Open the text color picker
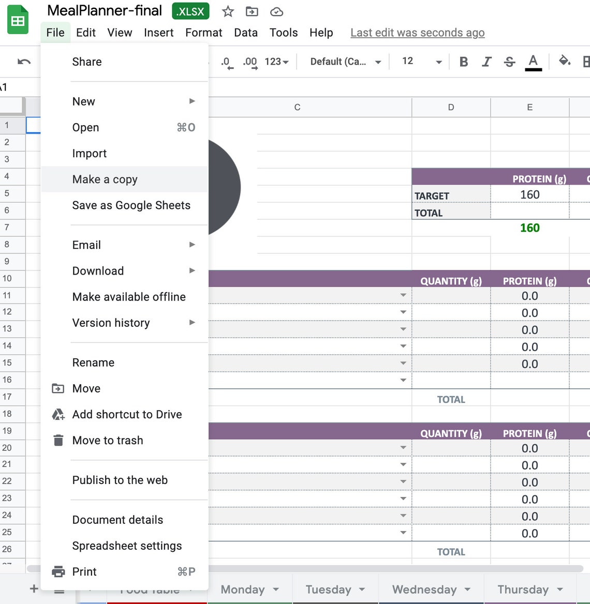The image size is (590, 604). [533, 63]
